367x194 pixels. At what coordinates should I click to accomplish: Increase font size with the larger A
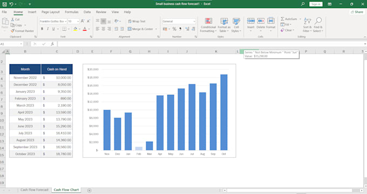83,21
